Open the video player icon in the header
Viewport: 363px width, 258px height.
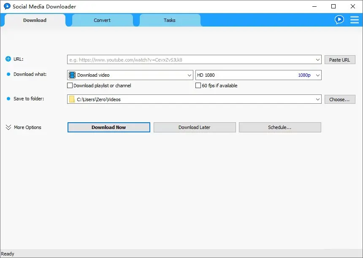[339, 20]
